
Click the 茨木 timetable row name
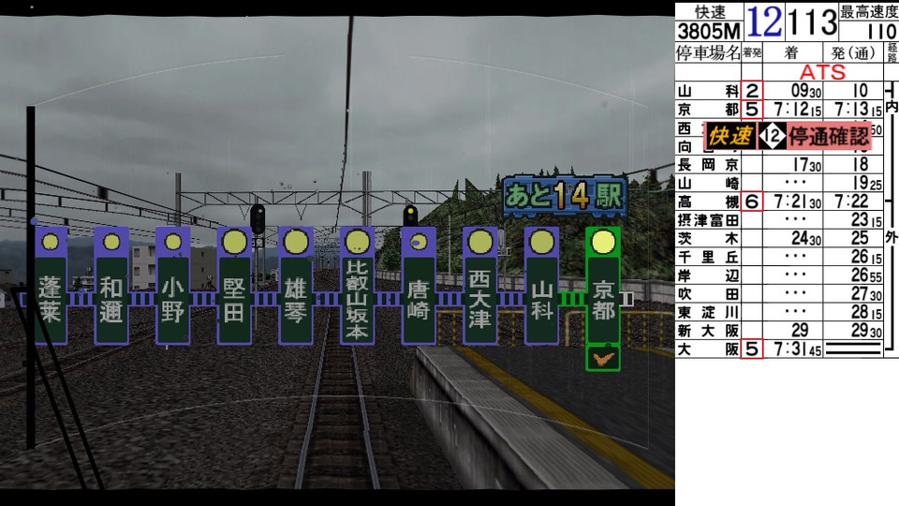[708, 239]
